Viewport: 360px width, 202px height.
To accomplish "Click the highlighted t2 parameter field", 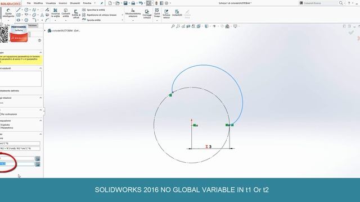I will point(17,164).
